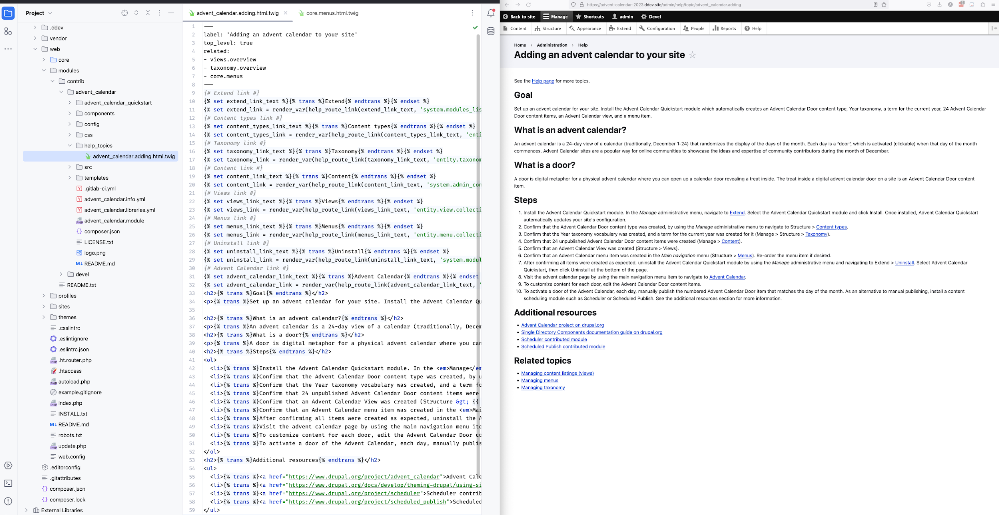This screenshot has width=999, height=516.
Task: Click the Content types link in Steps
Action: point(831,227)
